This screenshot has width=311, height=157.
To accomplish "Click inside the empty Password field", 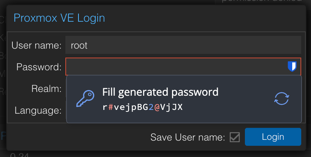I will coord(176,67).
